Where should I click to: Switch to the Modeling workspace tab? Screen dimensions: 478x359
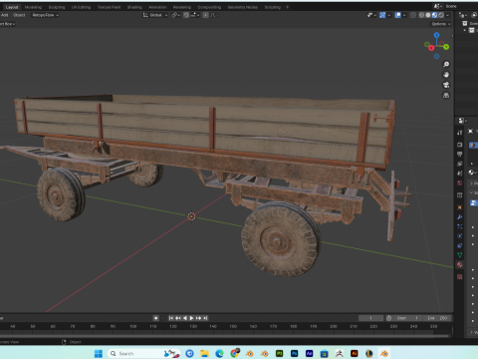pyautogui.click(x=33, y=7)
